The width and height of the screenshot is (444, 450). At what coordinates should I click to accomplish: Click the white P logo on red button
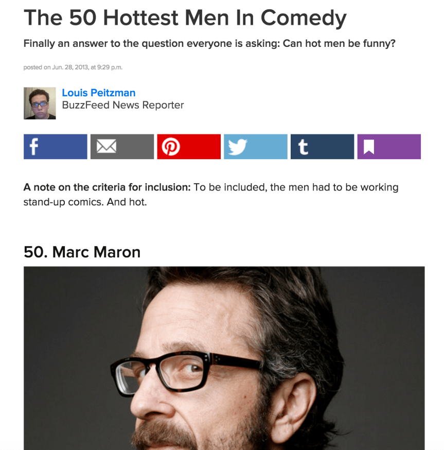coord(171,147)
